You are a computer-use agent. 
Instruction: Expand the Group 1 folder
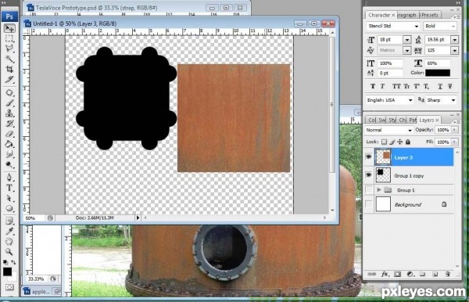379,190
